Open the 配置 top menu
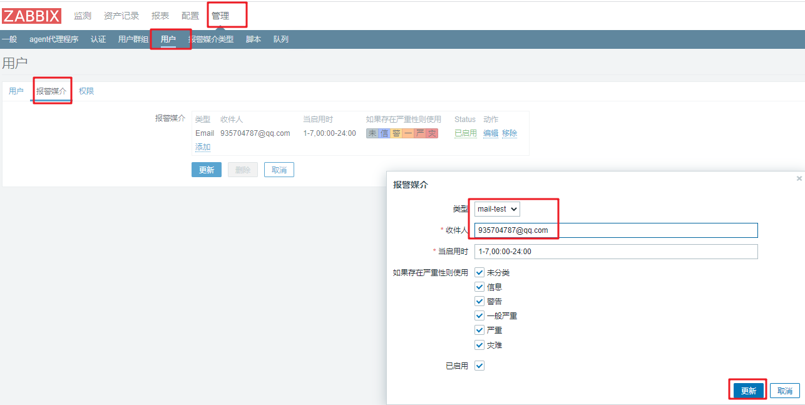The width and height of the screenshot is (805, 405). pos(190,16)
